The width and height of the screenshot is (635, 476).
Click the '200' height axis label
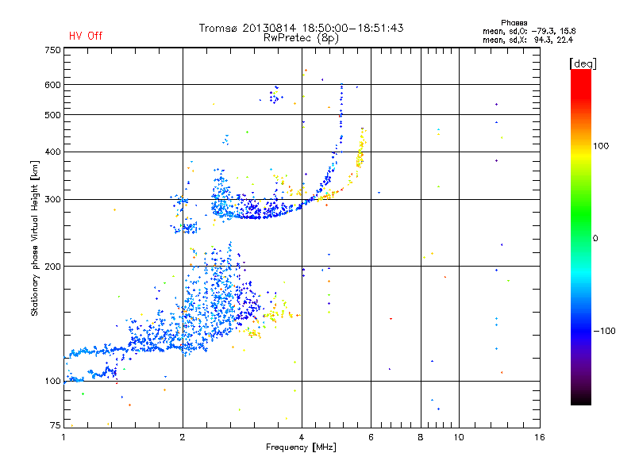tap(52, 267)
